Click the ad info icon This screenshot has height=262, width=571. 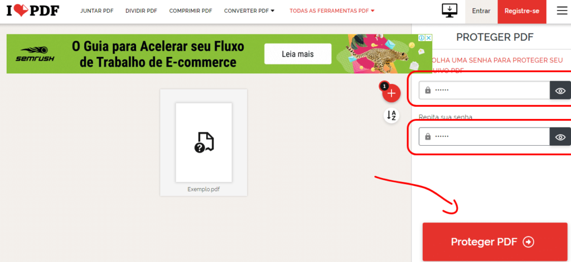pyautogui.click(x=421, y=38)
